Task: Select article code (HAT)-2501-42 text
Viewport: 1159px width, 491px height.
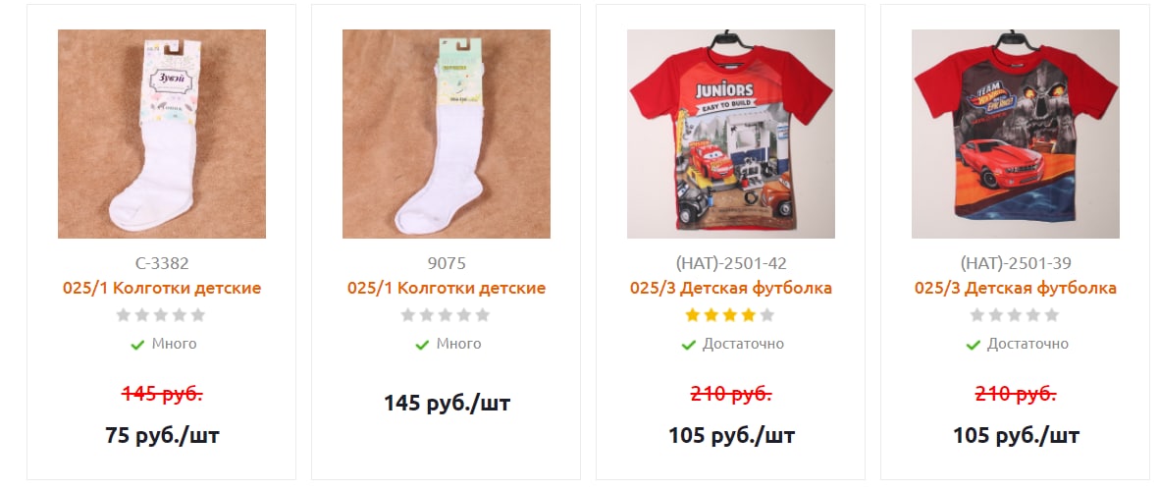Action: pos(731,263)
